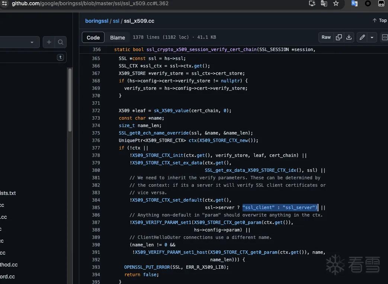Viewport: 388px width, 284px height.
Task: Download the raw file
Action: (x=349, y=37)
